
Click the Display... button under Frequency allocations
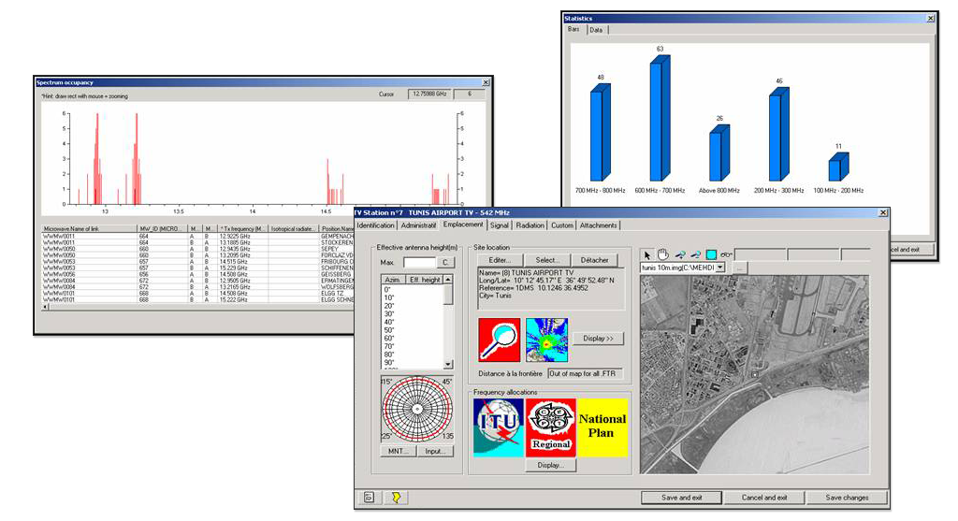click(550, 466)
